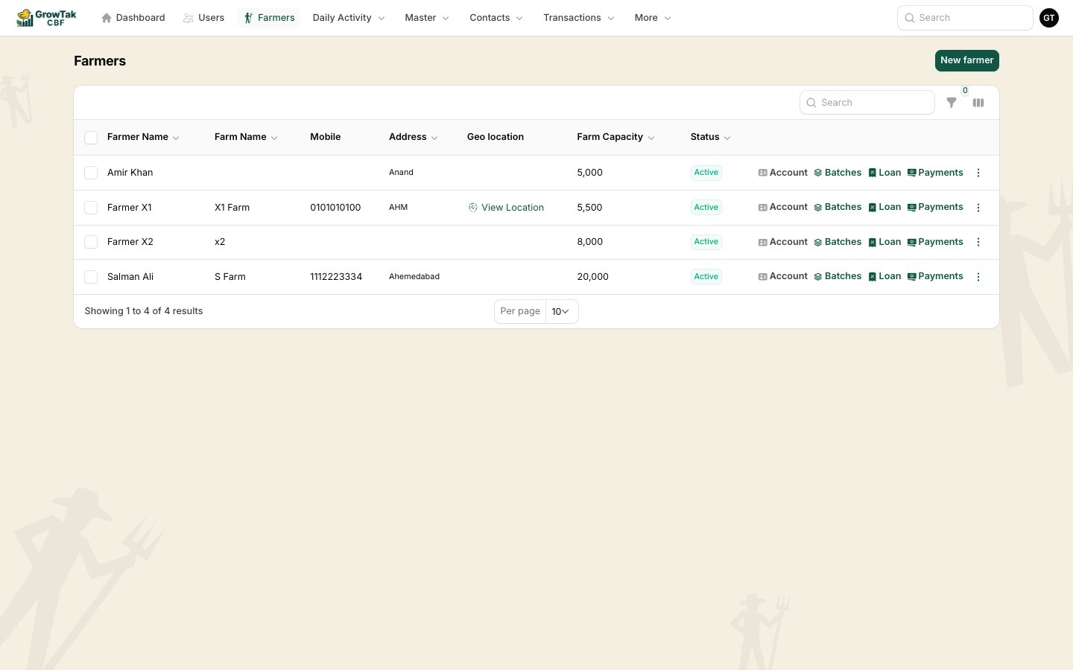The image size is (1073, 670).
Task: Open Payments for Salman Ali
Action: click(935, 276)
